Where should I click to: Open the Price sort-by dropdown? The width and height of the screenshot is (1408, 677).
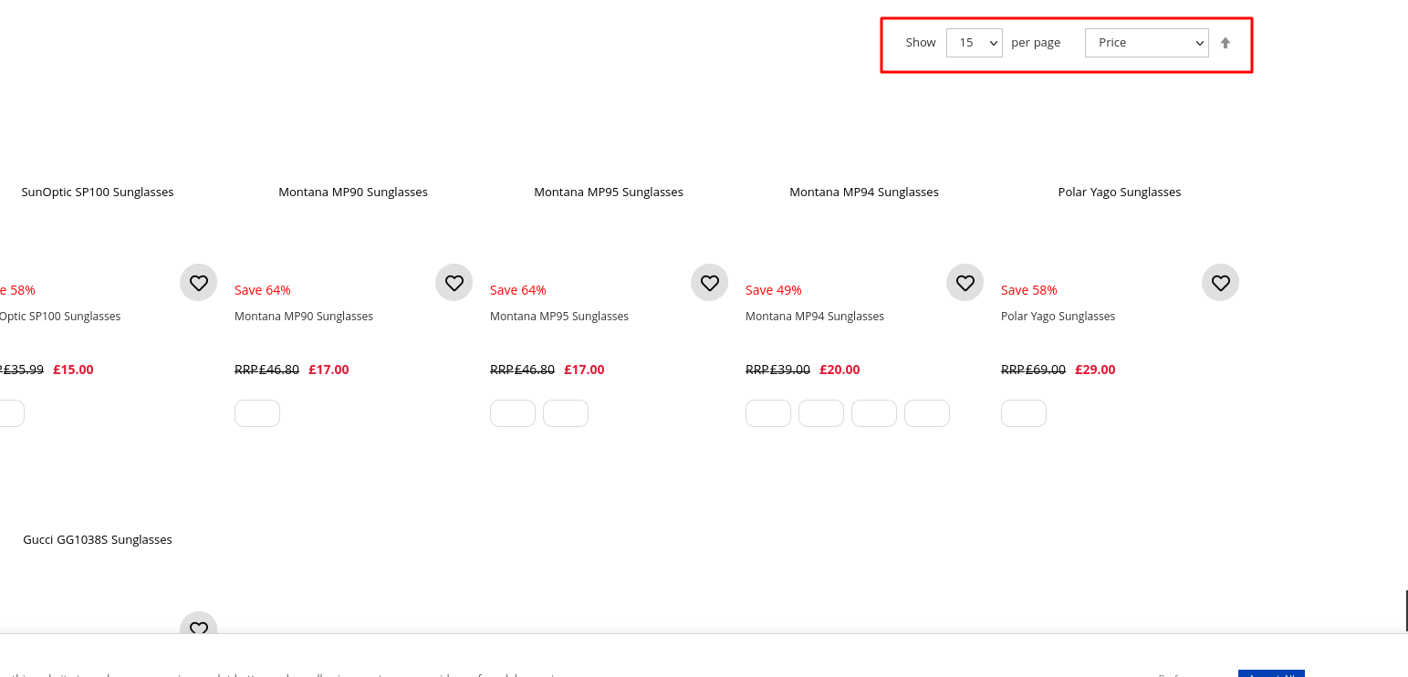1147,43
